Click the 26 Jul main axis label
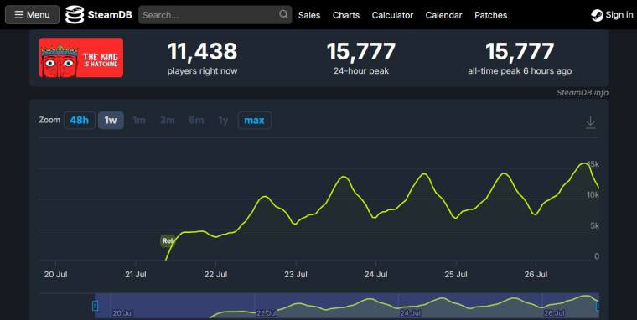 tap(536, 275)
